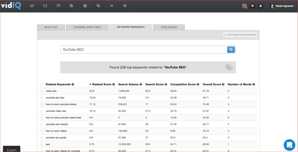Viewport: 298px width, 152px height.
Task: Sort by Overall Score column header
Action: 212,84
